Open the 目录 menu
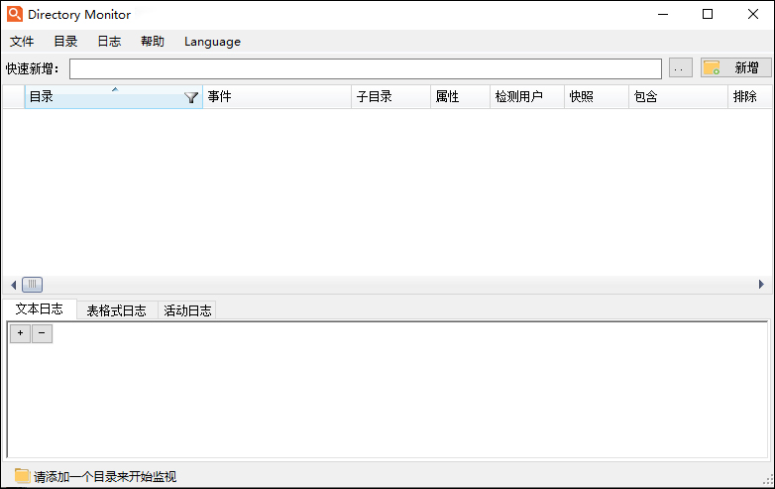 (x=65, y=42)
